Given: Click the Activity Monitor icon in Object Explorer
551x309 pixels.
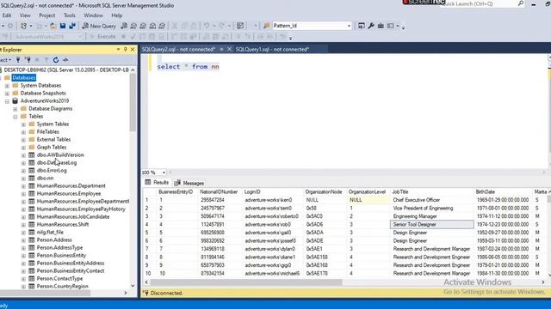Looking at the screenshot, I should coord(65,60).
